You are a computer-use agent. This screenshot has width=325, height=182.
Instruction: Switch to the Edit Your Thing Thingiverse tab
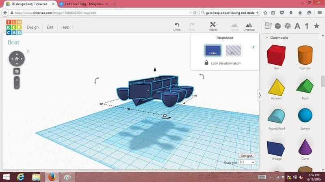84,4
